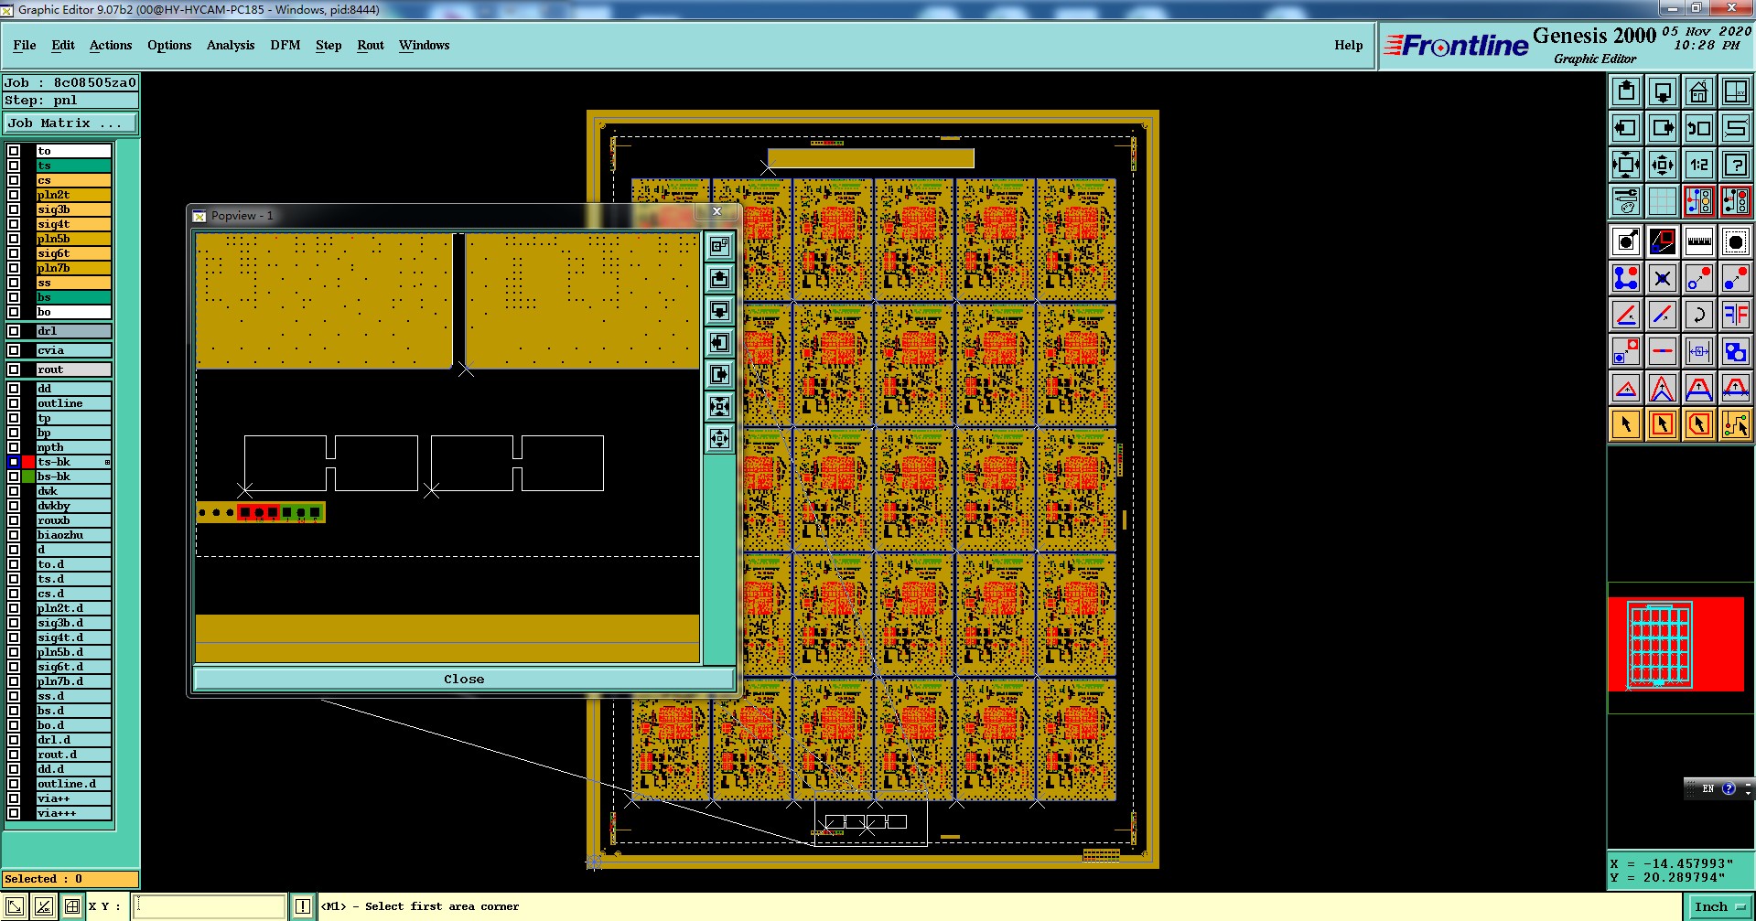Click the diagonal arrow icon at bottom-left
Screen dimensions: 1756x921
15,906
